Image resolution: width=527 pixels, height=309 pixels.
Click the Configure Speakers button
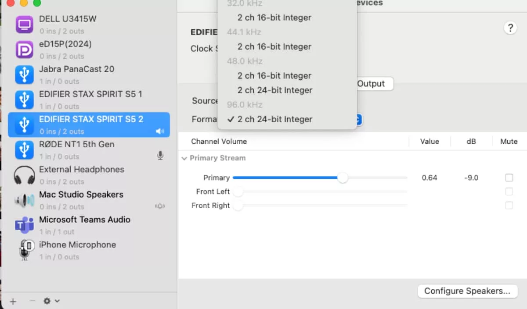click(467, 291)
